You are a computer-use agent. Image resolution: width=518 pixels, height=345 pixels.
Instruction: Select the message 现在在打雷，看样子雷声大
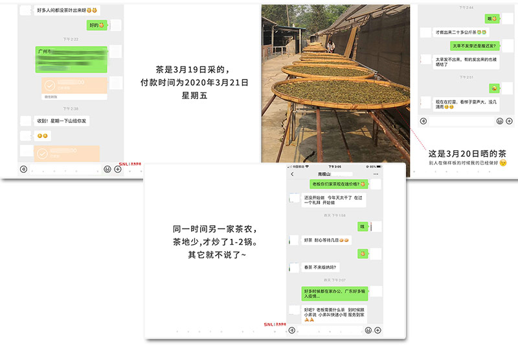click(466, 104)
